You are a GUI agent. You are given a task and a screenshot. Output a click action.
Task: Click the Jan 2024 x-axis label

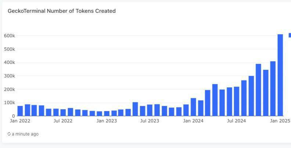click(193, 121)
